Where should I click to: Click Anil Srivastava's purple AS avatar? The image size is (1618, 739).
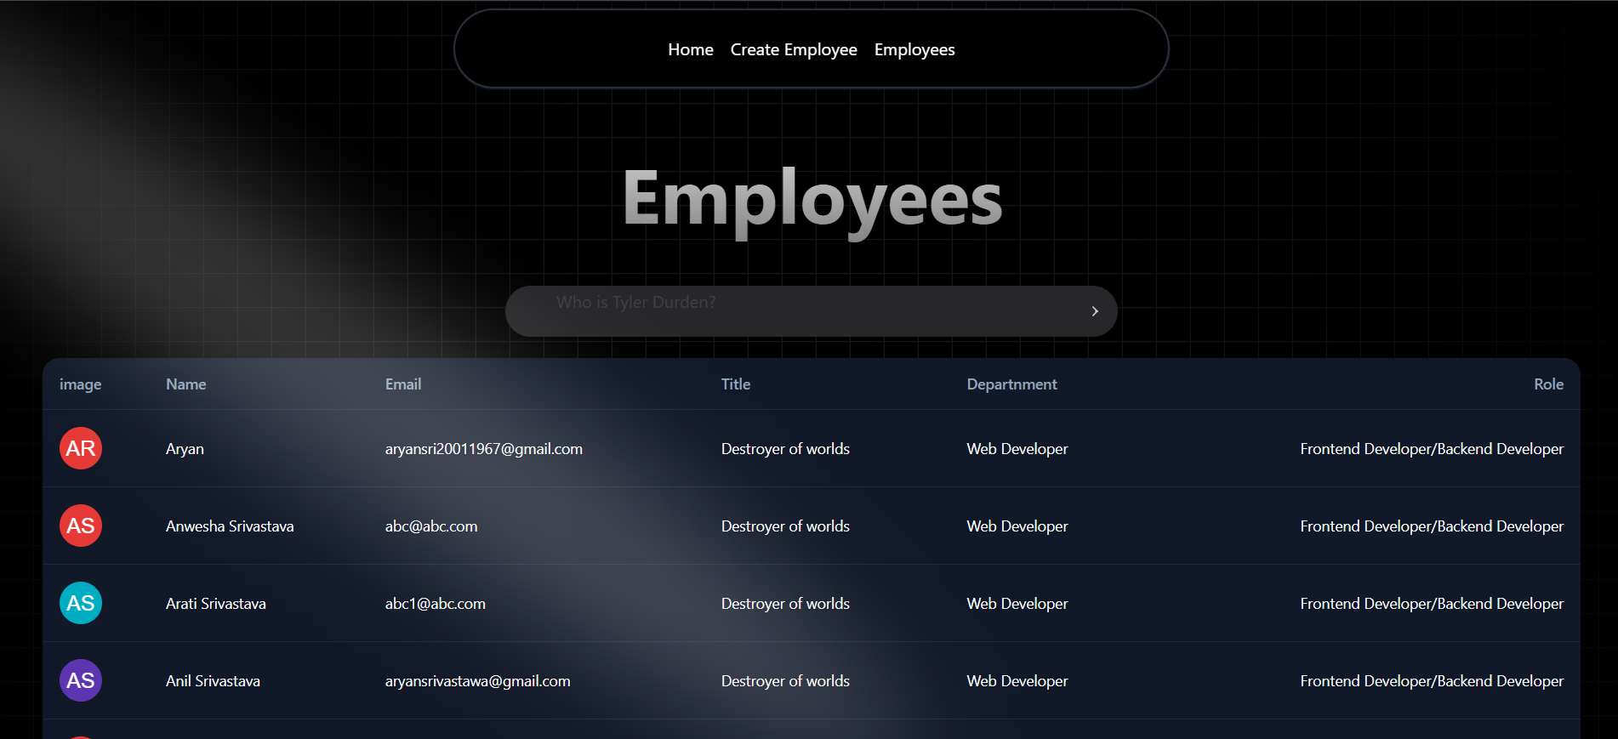pyautogui.click(x=81, y=680)
